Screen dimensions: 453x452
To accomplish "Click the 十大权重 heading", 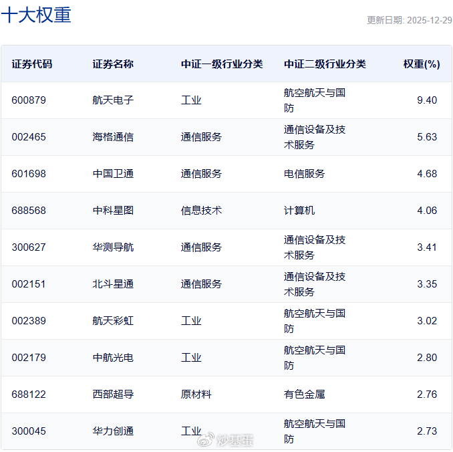I will (x=36, y=15).
